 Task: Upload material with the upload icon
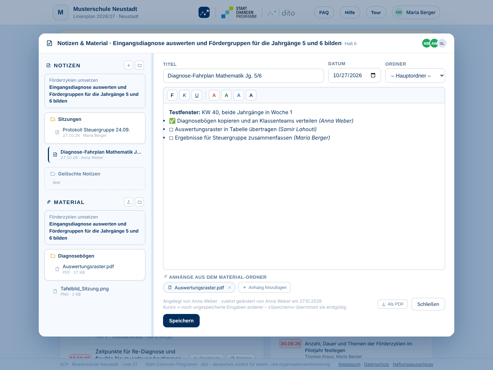(129, 202)
